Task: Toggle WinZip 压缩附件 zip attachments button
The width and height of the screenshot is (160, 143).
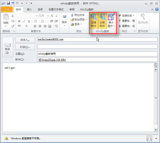Action: point(94,21)
